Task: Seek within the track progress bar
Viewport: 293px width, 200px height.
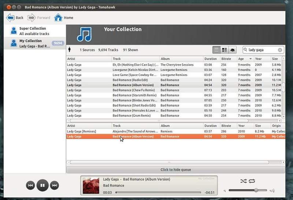Action: pos(158,192)
